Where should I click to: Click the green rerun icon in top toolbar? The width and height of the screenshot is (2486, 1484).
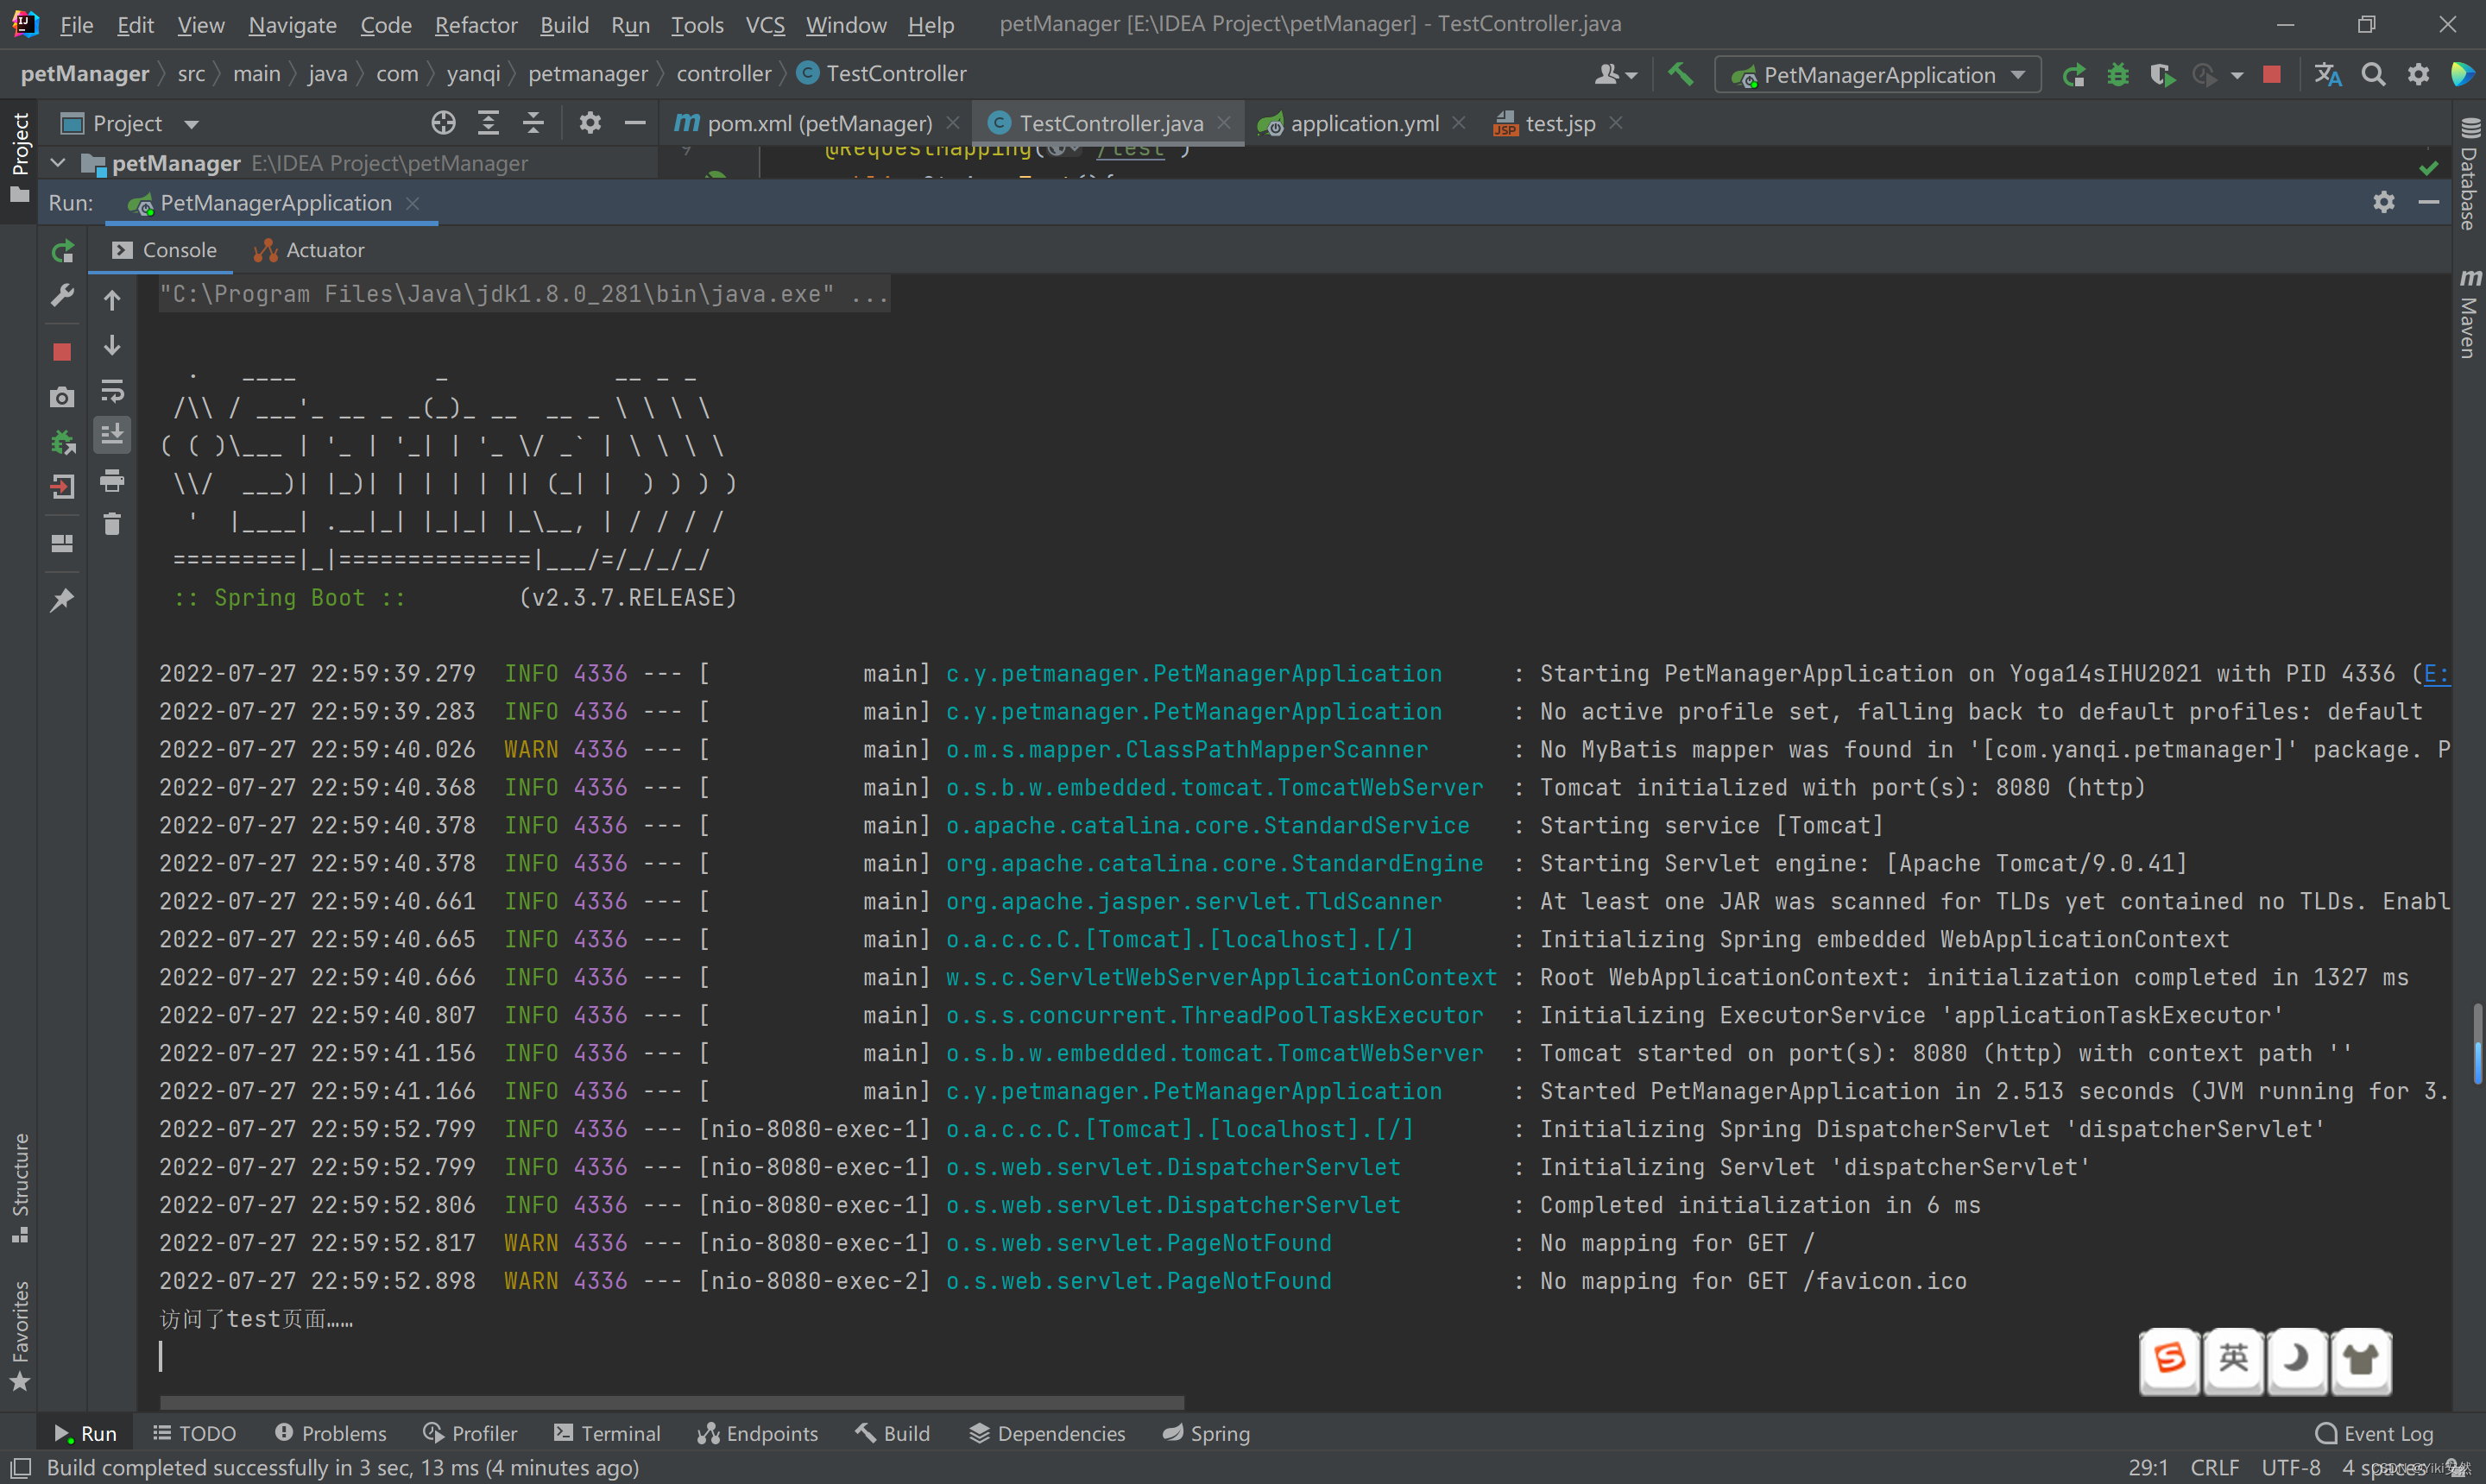(2074, 75)
